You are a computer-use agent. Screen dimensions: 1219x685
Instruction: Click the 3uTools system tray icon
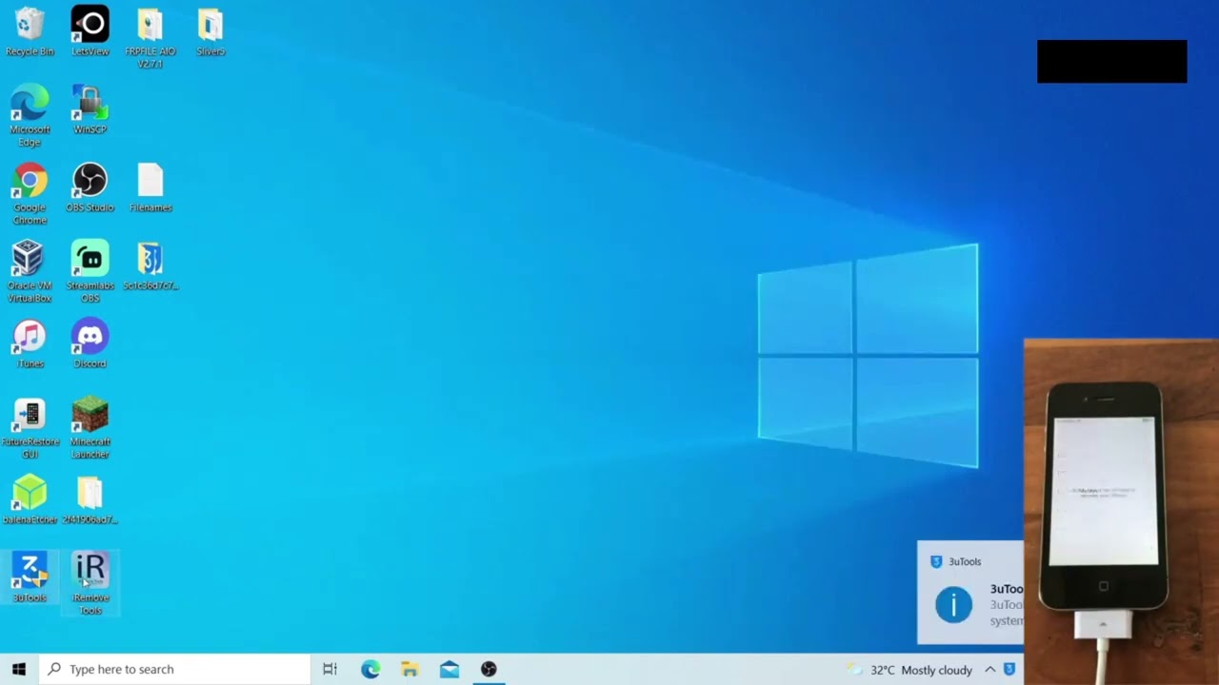click(1009, 670)
